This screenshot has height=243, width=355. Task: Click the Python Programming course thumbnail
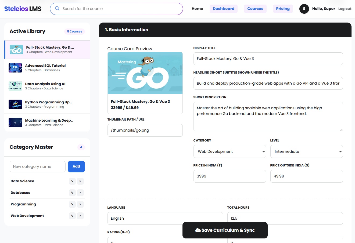coord(15,104)
